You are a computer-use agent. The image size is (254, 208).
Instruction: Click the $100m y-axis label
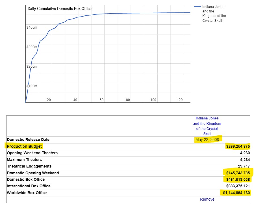click(32, 86)
